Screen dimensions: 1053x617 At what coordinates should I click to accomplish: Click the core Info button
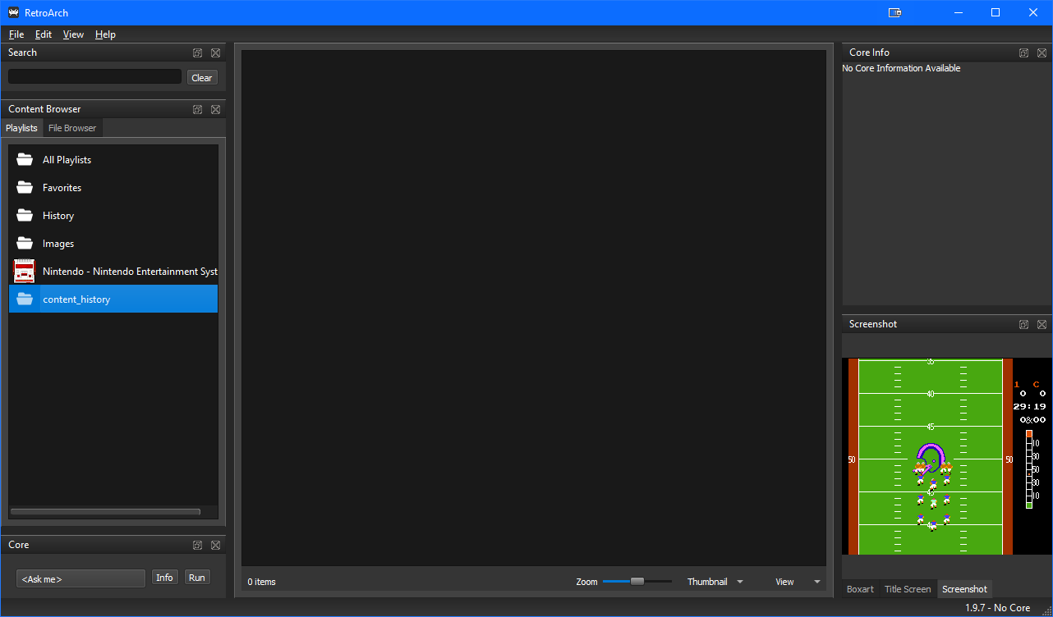[164, 577]
